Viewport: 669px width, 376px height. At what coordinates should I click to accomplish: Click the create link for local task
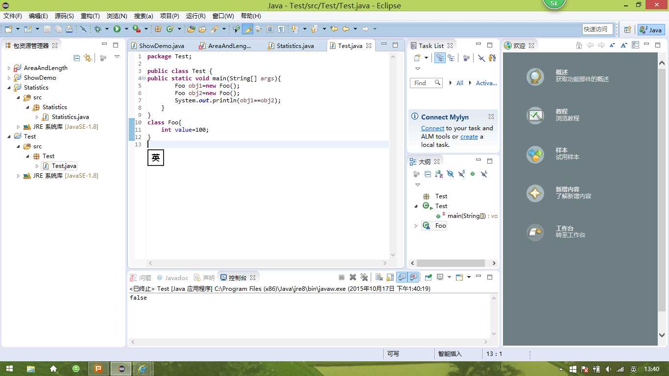469,137
